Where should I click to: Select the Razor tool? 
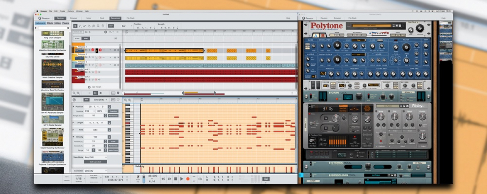coord(89,26)
